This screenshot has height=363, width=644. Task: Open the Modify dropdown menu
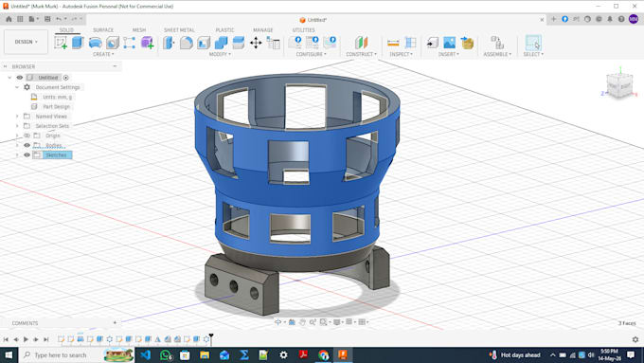click(220, 54)
